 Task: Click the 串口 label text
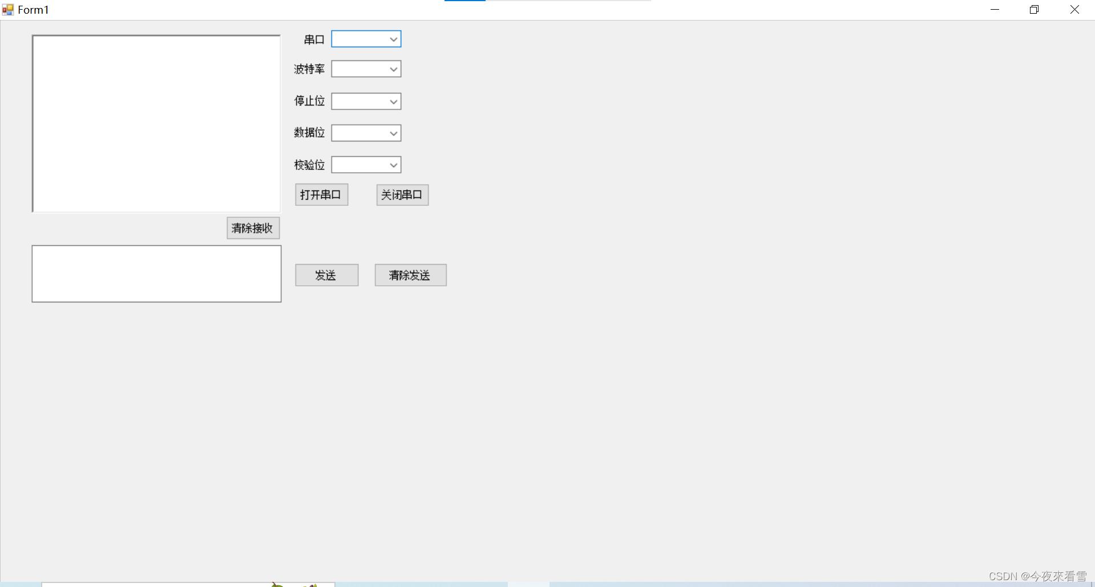(314, 39)
